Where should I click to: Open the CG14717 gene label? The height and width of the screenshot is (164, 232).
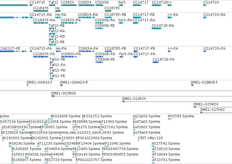(x=141, y=2)
